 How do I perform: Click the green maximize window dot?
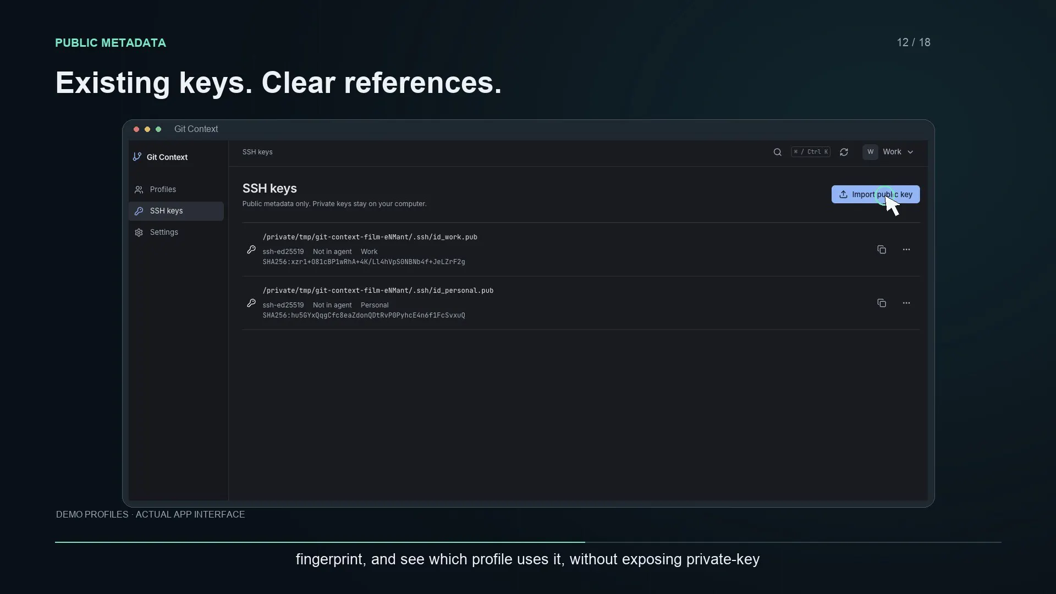tap(158, 129)
